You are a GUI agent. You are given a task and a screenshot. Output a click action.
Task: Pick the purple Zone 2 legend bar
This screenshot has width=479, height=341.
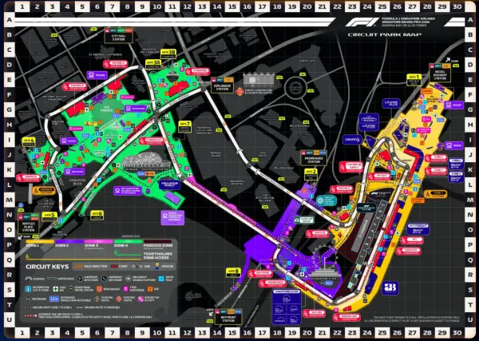[x=69, y=241]
